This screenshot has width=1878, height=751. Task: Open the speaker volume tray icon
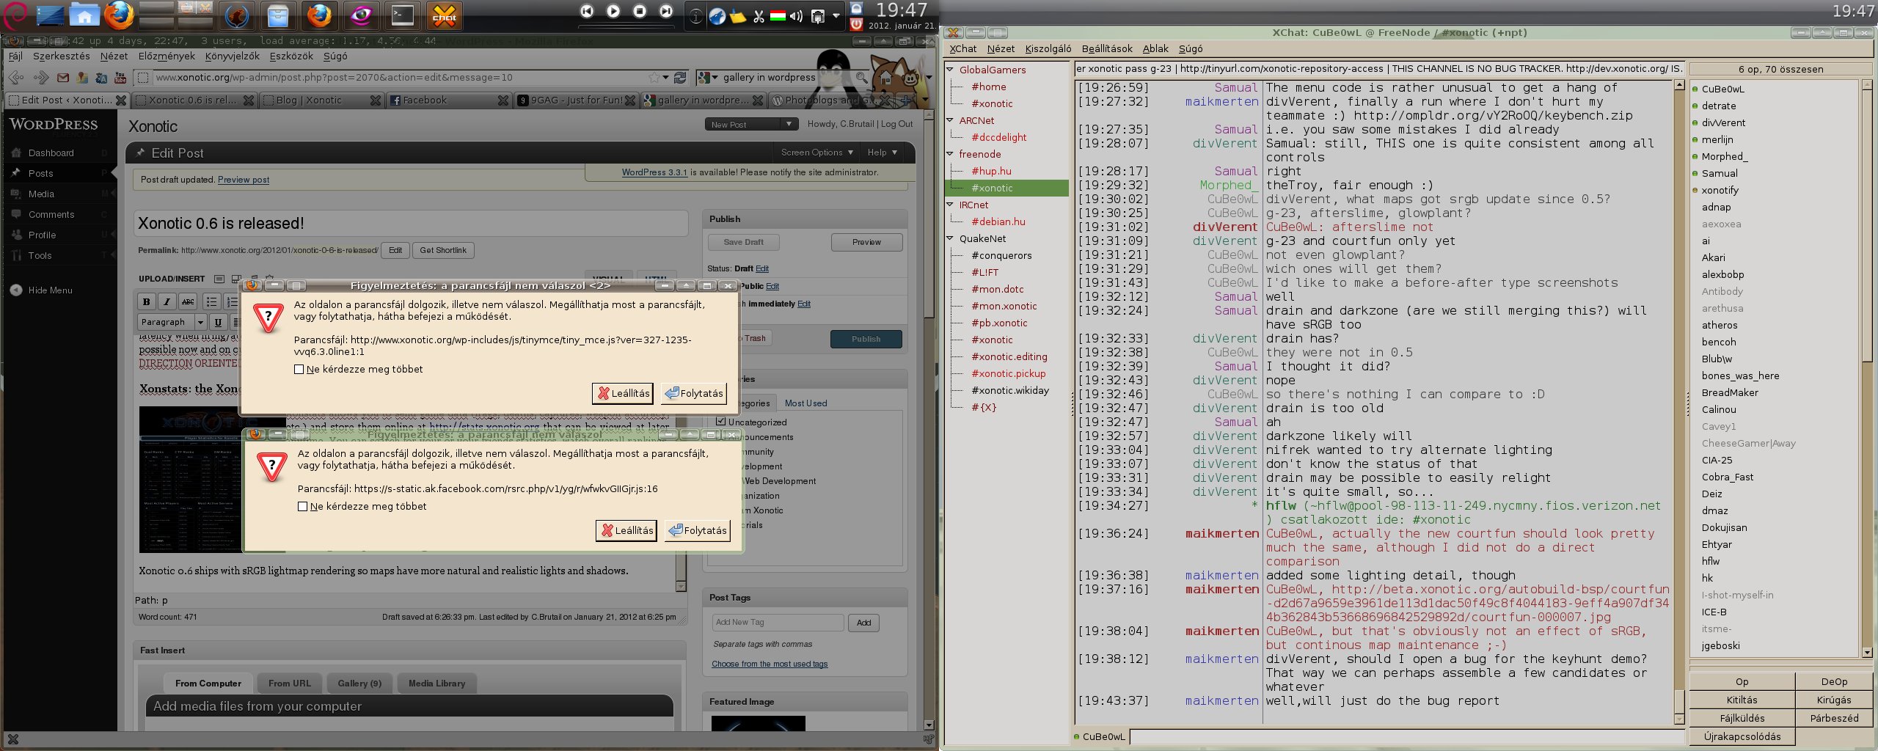click(x=796, y=15)
